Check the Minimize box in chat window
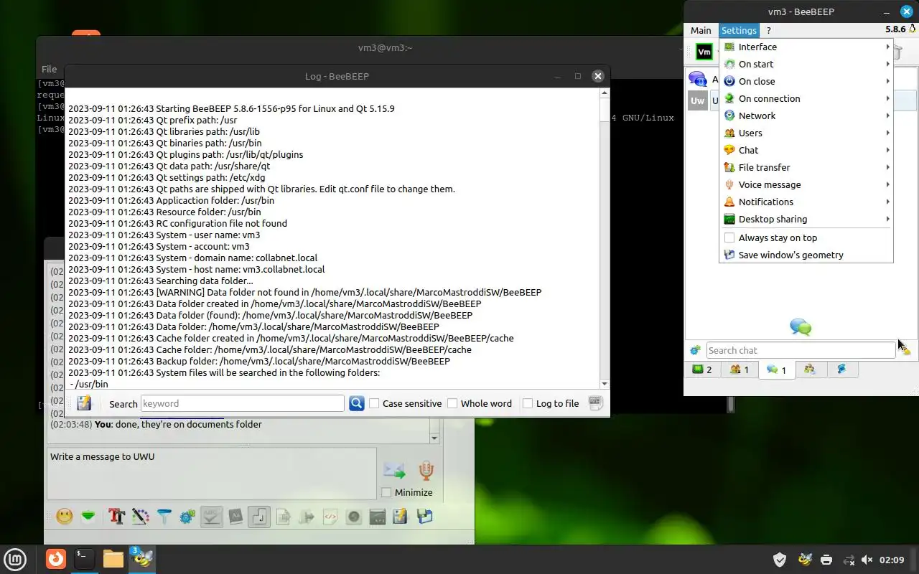The height and width of the screenshot is (574, 919). pyautogui.click(x=407, y=492)
